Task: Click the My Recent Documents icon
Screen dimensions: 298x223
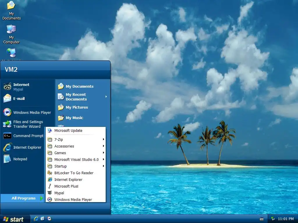Action: tap(61, 97)
